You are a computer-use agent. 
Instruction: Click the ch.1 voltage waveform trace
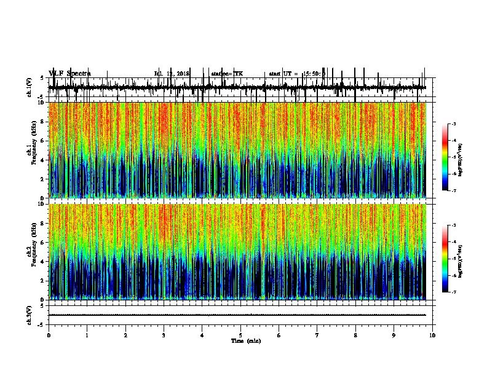pyautogui.click(x=237, y=88)
